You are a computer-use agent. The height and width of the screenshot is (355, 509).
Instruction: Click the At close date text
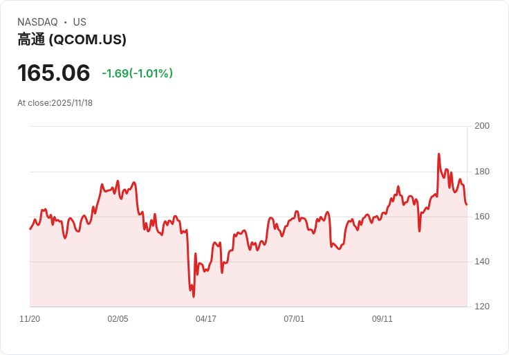pos(55,103)
